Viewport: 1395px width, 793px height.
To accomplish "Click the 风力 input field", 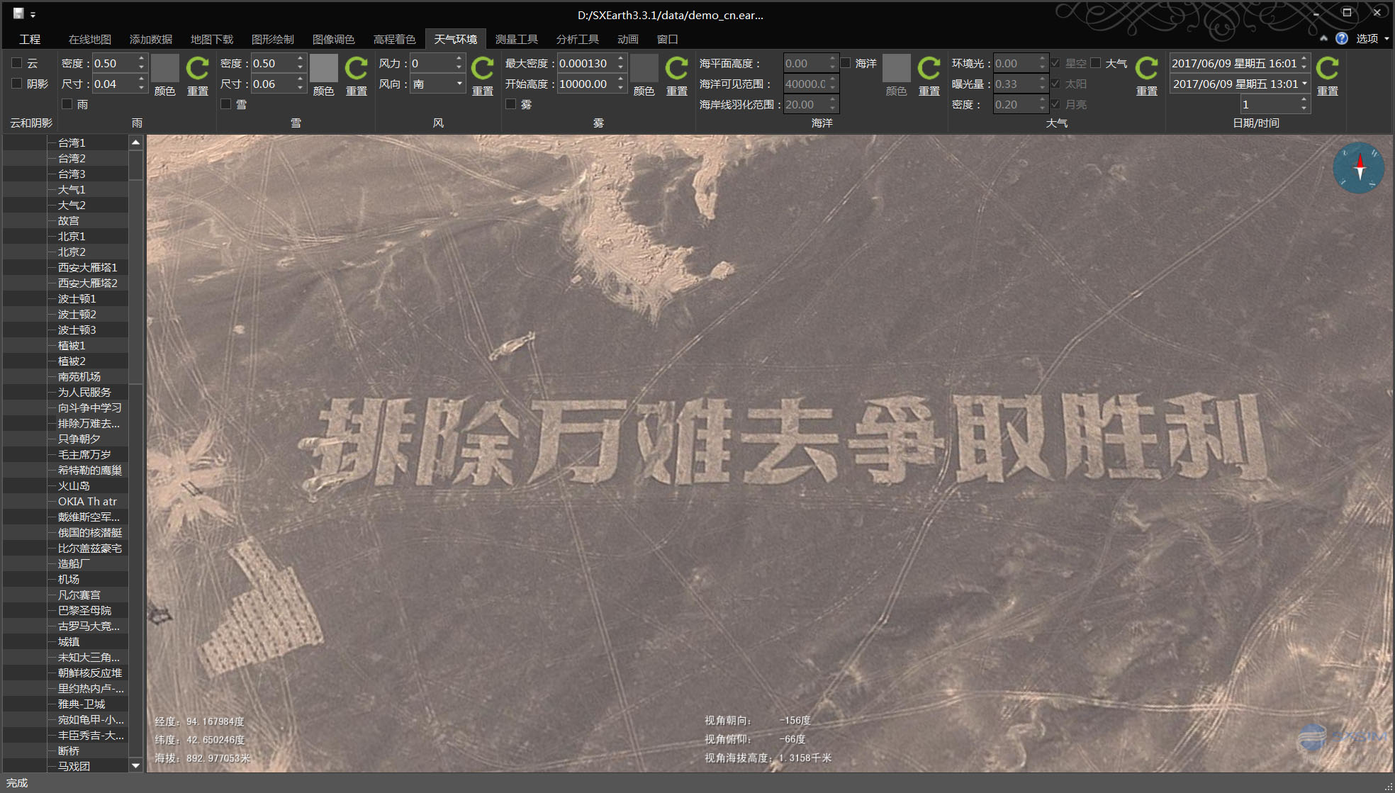I will coord(431,63).
